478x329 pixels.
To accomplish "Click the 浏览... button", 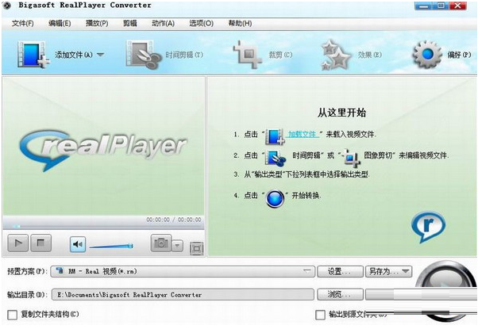I will pos(340,295).
